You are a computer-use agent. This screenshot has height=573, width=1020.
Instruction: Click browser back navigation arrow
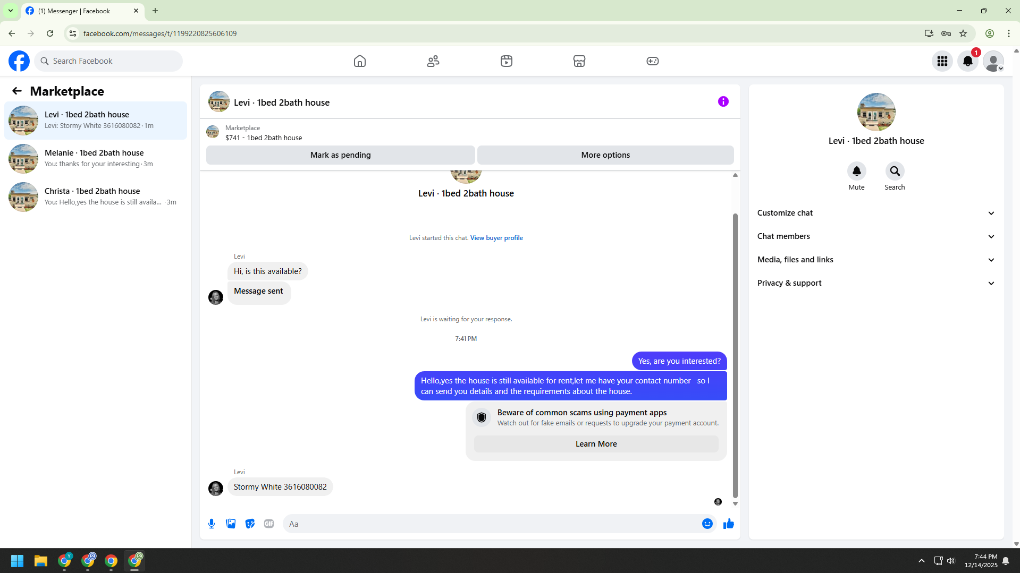12,33
